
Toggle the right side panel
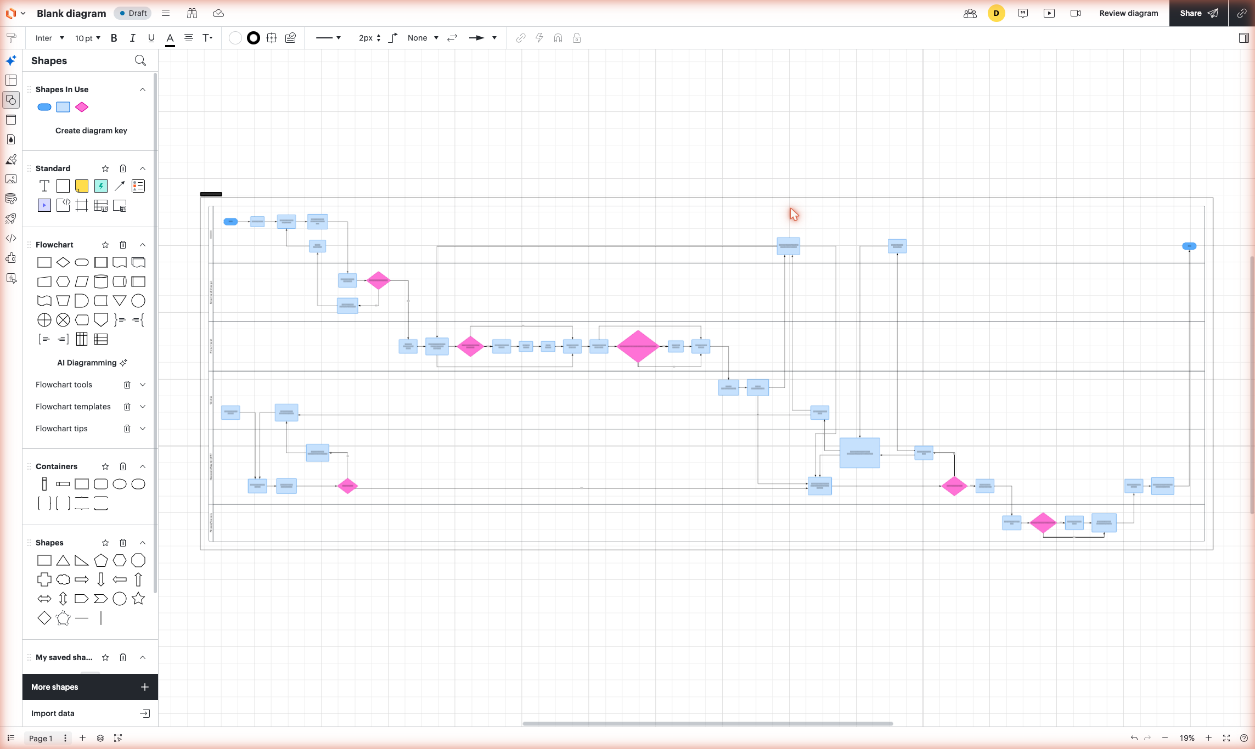(1244, 38)
